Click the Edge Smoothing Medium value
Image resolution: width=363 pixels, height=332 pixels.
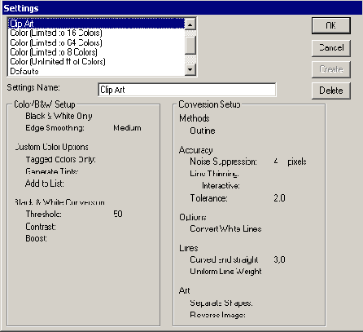click(x=127, y=128)
